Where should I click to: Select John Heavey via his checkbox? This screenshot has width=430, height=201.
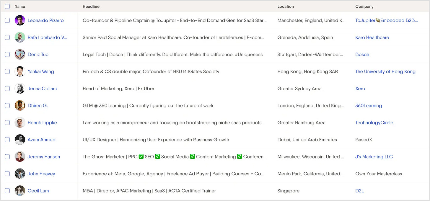pyautogui.click(x=7, y=174)
